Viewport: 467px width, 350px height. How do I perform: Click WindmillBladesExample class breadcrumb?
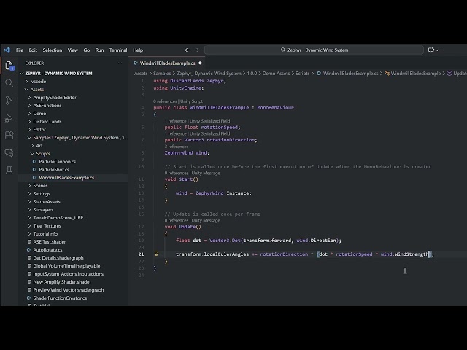click(x=412, y=74)
